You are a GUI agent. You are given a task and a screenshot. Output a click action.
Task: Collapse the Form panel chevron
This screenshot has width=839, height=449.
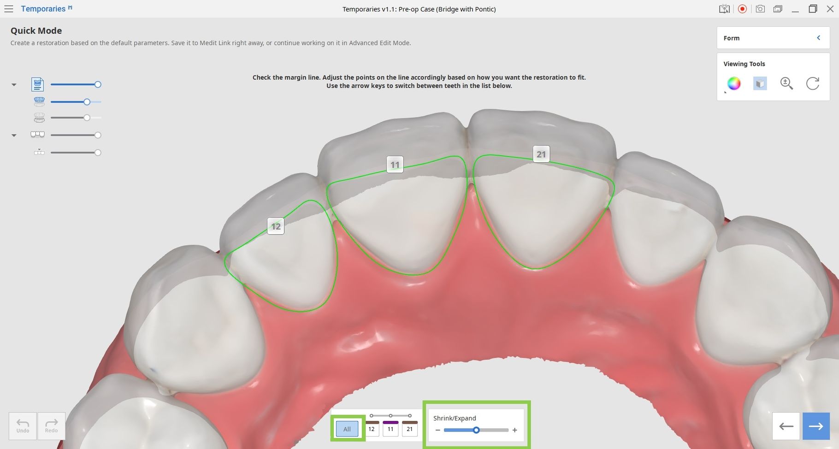click(x=819, y=38)
